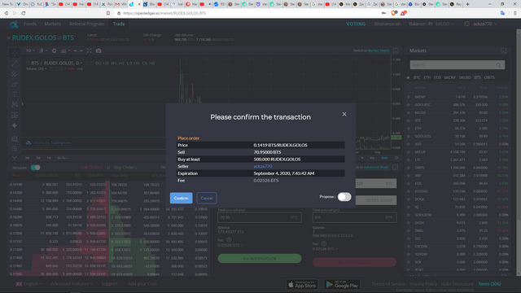Favorite RUDEX.GOLOS market with title star
Image resolution: width=521 pixels, height=293 pixels.
[9, 38]
